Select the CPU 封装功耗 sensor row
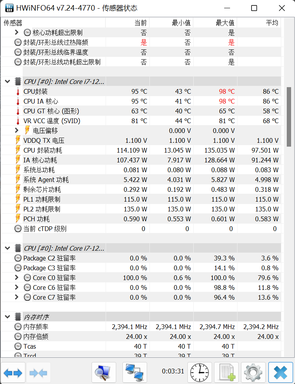295x384 pixels. coord(141,150)
